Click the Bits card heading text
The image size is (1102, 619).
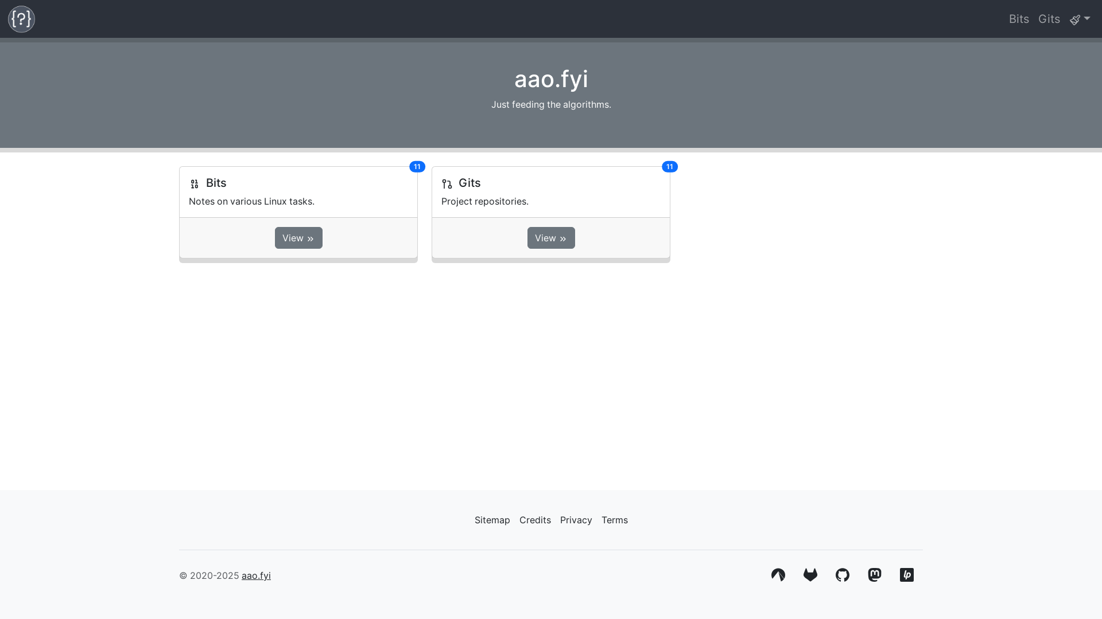(x=216, y=183)
